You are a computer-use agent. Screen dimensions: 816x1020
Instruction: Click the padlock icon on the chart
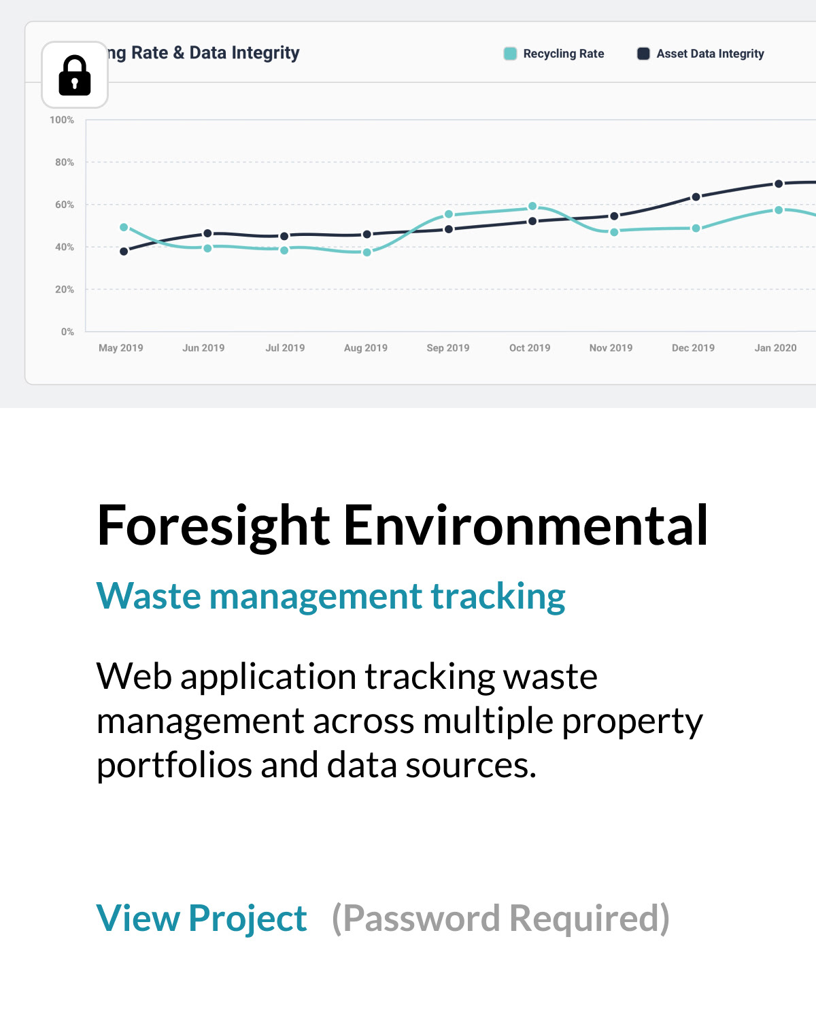coord(75,75)
